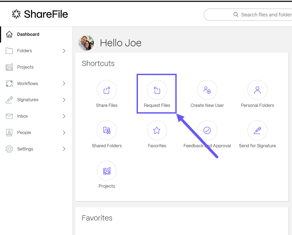Open the Feedback and Approval checkmark icon
This screenshot has height=235, width=292.
point(207,130)
